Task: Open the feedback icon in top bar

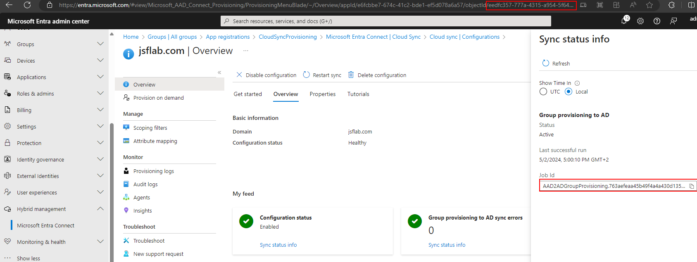Action: 673,21
